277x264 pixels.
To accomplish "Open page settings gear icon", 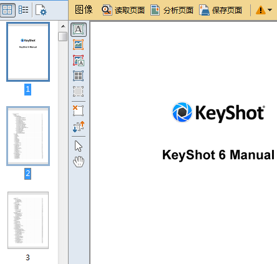I will (41, 10).
